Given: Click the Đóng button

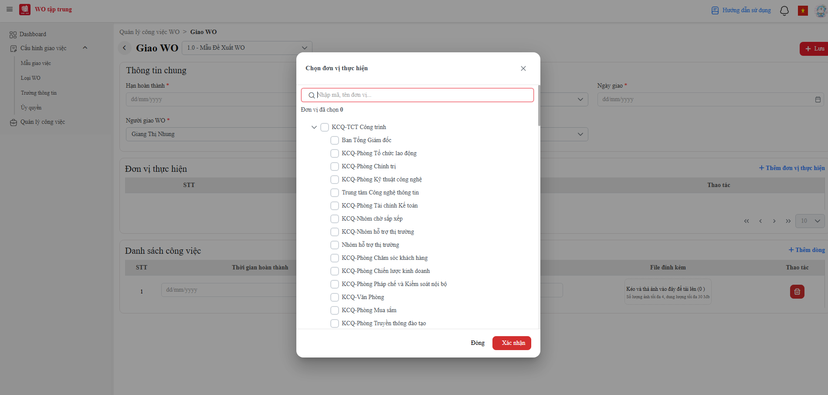Looking at the screenshot, I should pos(478,343).
